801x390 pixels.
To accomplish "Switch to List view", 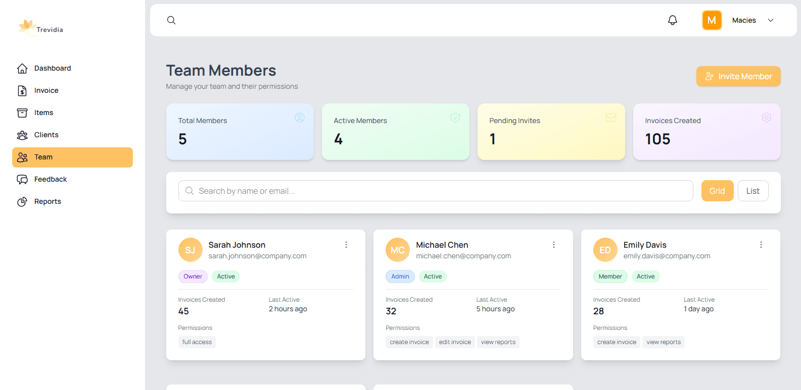I will point(752,191).
